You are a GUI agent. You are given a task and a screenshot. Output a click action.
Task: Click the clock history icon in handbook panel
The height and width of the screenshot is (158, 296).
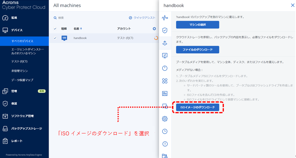(165, 131)
